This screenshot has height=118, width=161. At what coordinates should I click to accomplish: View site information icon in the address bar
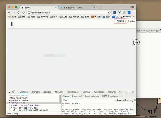pos(29,13)
